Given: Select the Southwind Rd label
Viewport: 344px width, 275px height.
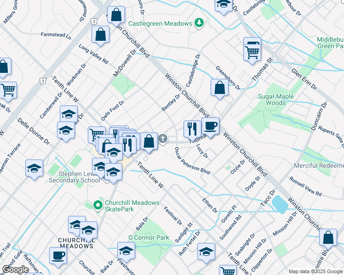Looking at the screenshot, I should pyautogui.click(x=230, y=227).
